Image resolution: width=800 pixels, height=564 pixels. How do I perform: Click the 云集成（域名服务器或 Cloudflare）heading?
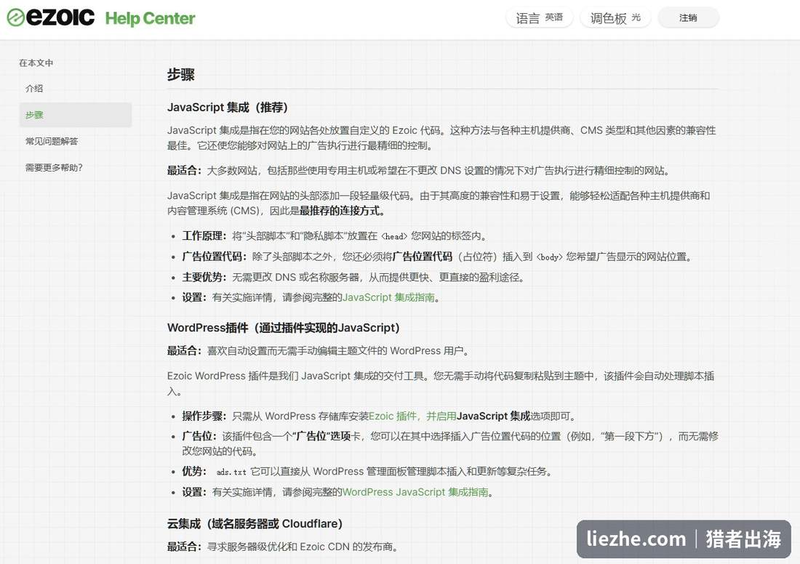pos(255,524)
